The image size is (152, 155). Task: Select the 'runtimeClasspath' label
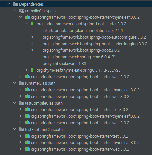coord(40,83)
